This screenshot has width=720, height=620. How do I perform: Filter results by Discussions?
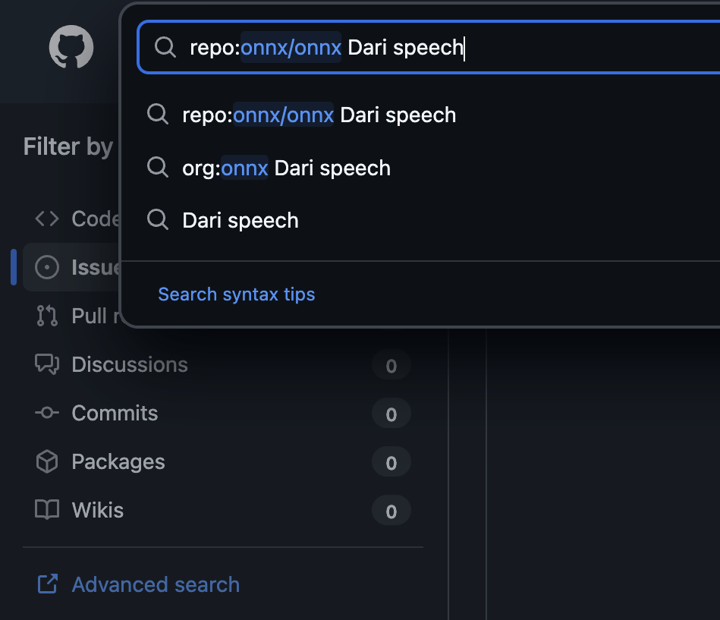pyautogui.click(x=130, y=364)
